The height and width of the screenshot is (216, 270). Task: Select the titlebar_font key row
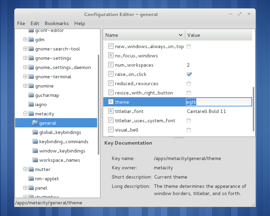pyautogui.click(x=178, y=111)
